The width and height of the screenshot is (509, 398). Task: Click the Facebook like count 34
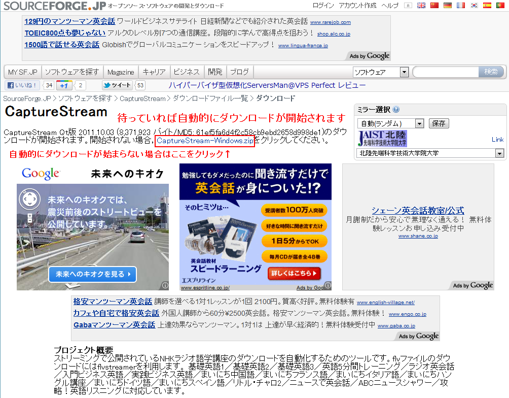coord(49,85)
